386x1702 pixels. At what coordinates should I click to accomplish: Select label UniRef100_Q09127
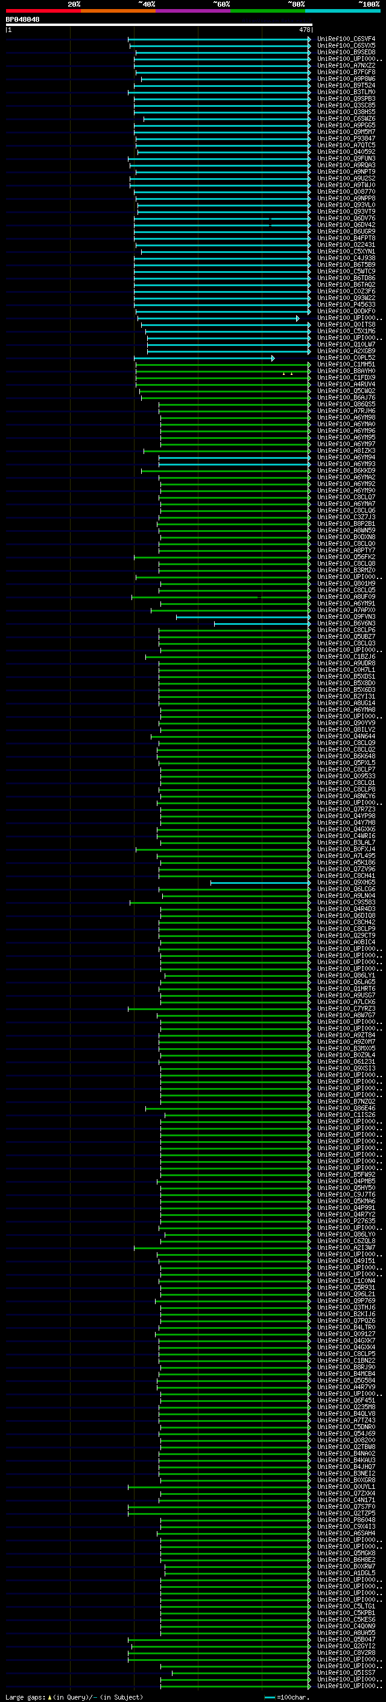[346, 1334]
